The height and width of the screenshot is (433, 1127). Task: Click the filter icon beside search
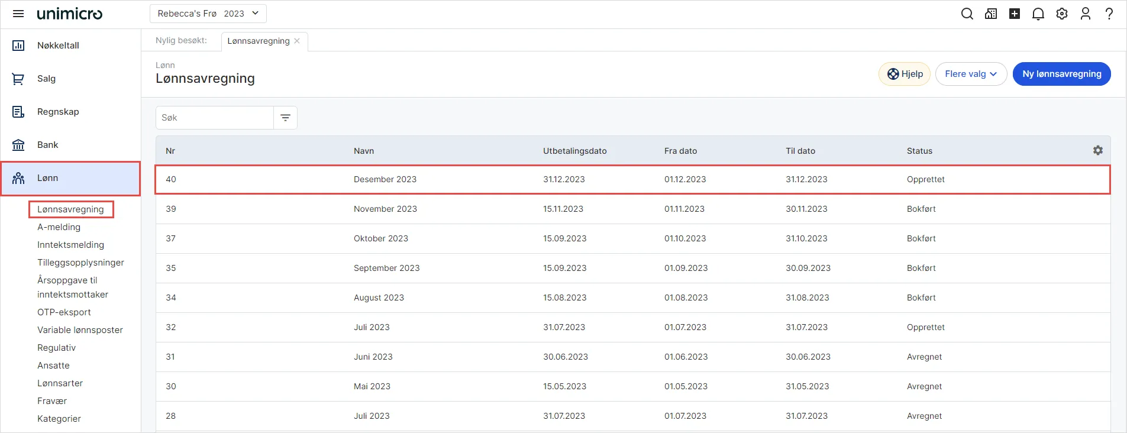[285, 118]
